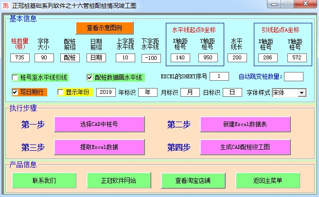Click 配桩前缀 input field

[x=70, y=58]
